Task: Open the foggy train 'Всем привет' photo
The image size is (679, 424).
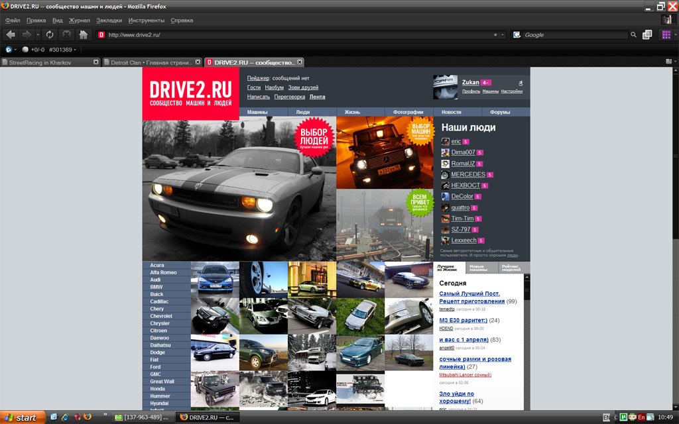Action: [x=385, y=225]
